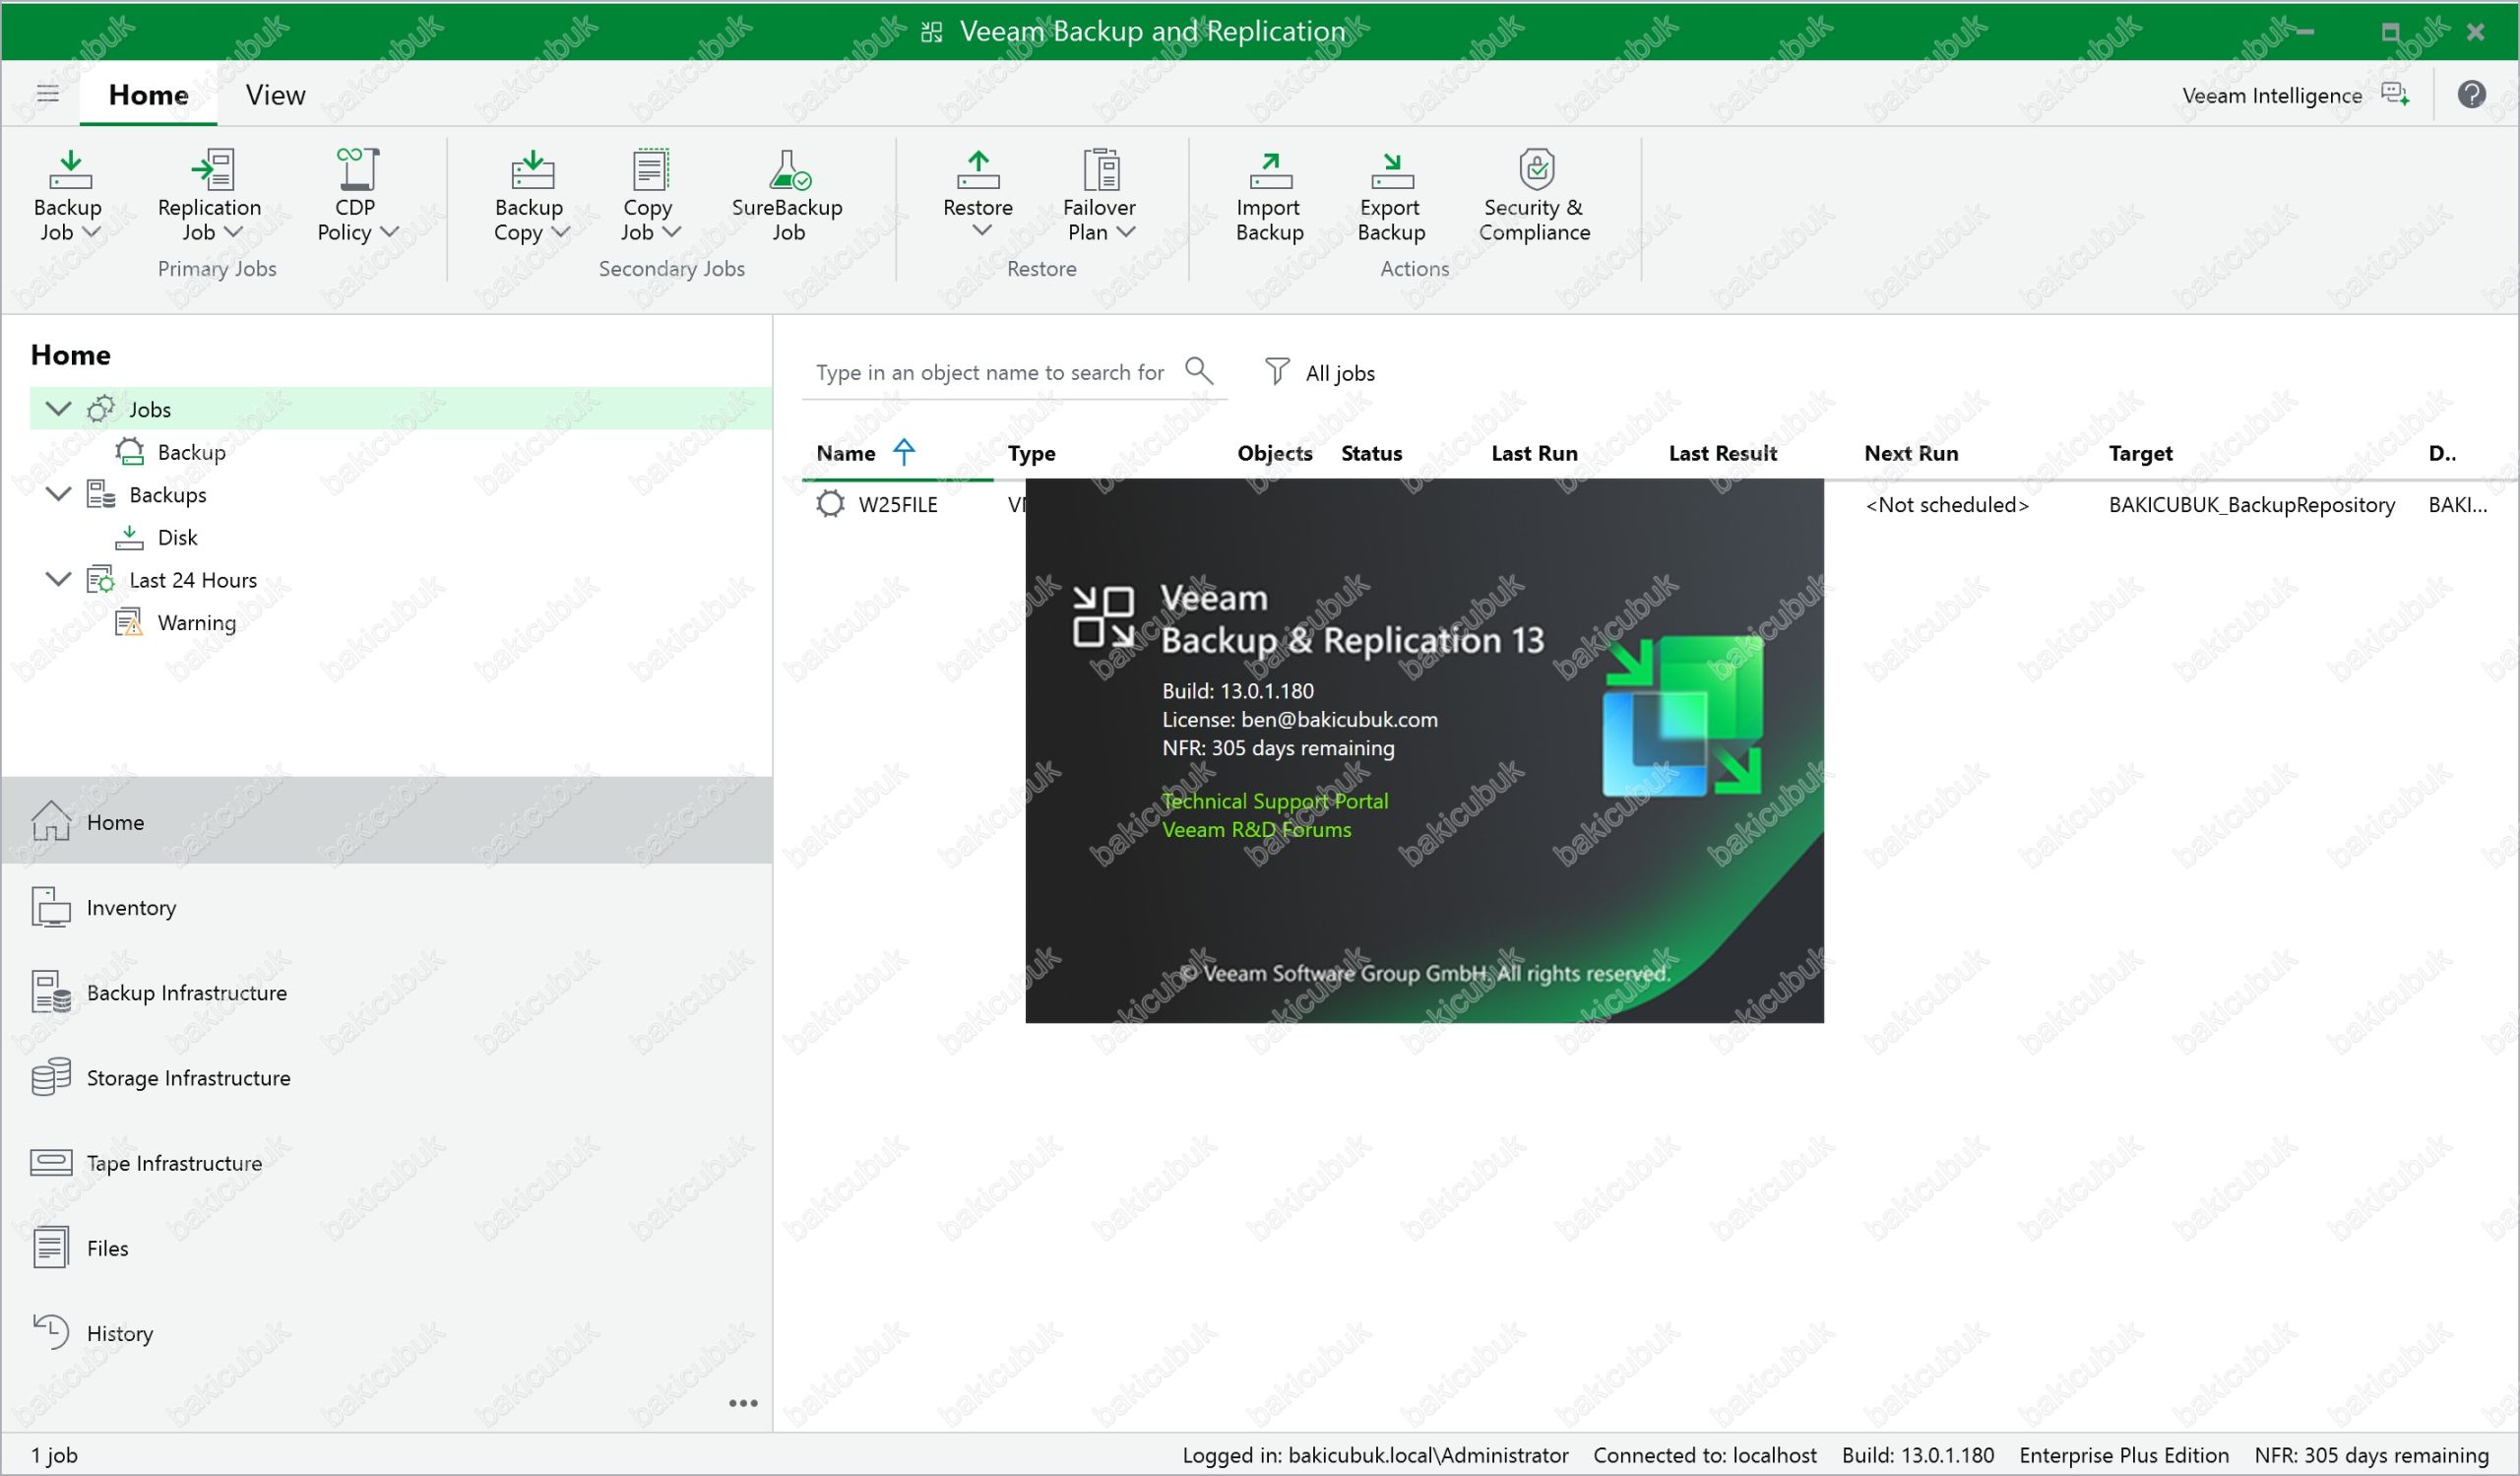The image size is (2520, 1476).
Task: Open Tape Infrastructure view
Action: pyautogui.click(x=174, y=1162)
